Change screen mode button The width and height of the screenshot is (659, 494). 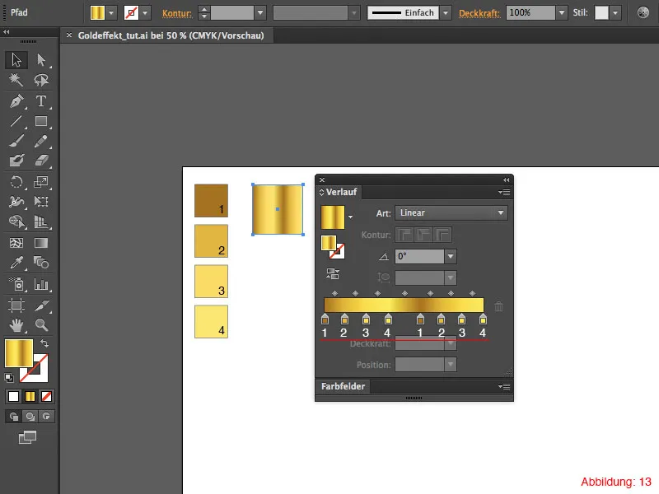[27, 437]
